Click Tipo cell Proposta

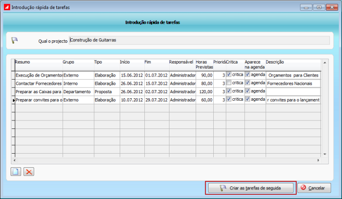[107, 92]
